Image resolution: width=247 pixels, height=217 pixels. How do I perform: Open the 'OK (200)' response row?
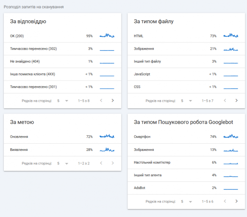[x=63, y=36]
